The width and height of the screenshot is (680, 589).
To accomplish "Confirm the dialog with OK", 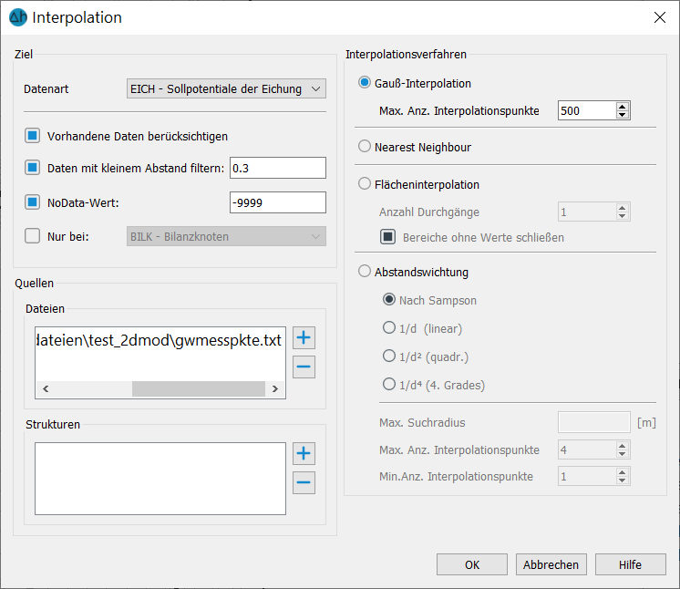I will pos(472,564).
